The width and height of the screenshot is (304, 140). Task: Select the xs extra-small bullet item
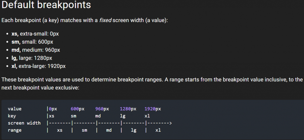pyautogui.click(x=35, y=34)
